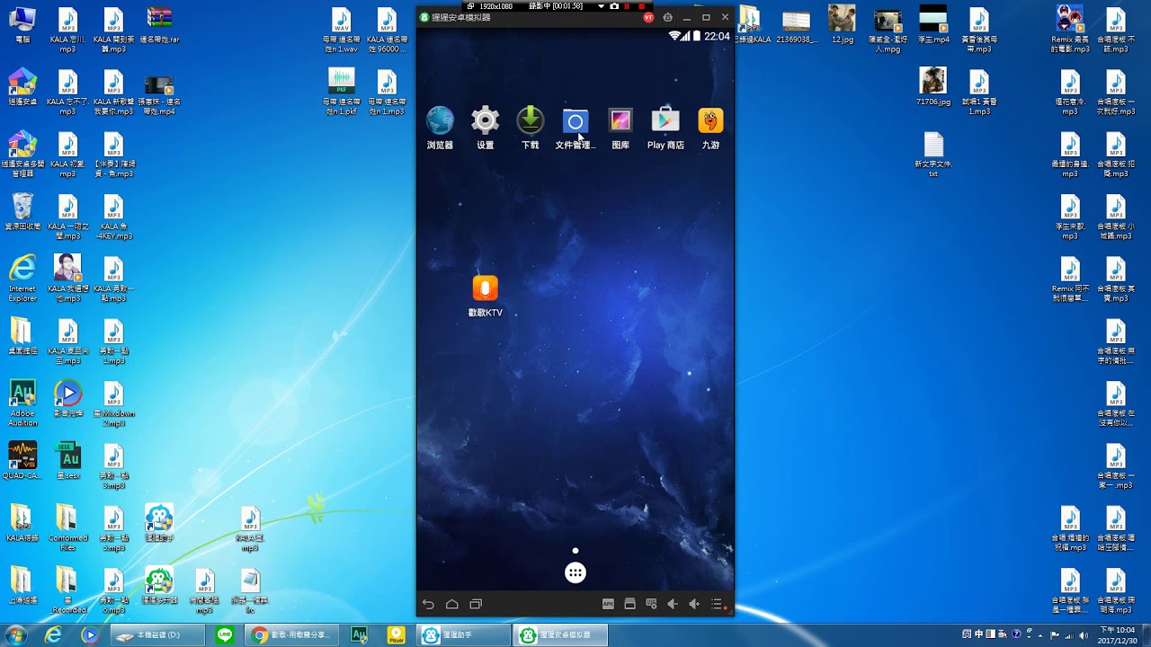The height and width of the screenshot is (647, 1151).
Task: Select the Conformed Files folder
Action: click(x=68, y=527)
